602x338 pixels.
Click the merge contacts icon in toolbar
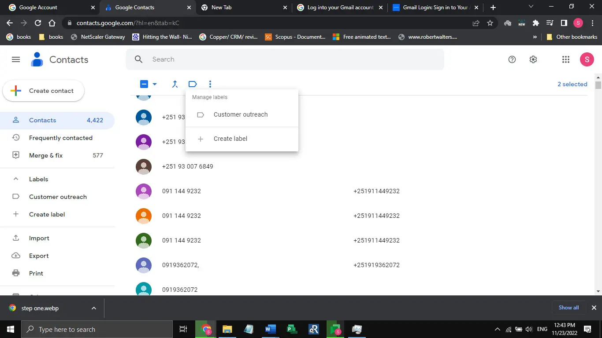[x=175, y=84]
